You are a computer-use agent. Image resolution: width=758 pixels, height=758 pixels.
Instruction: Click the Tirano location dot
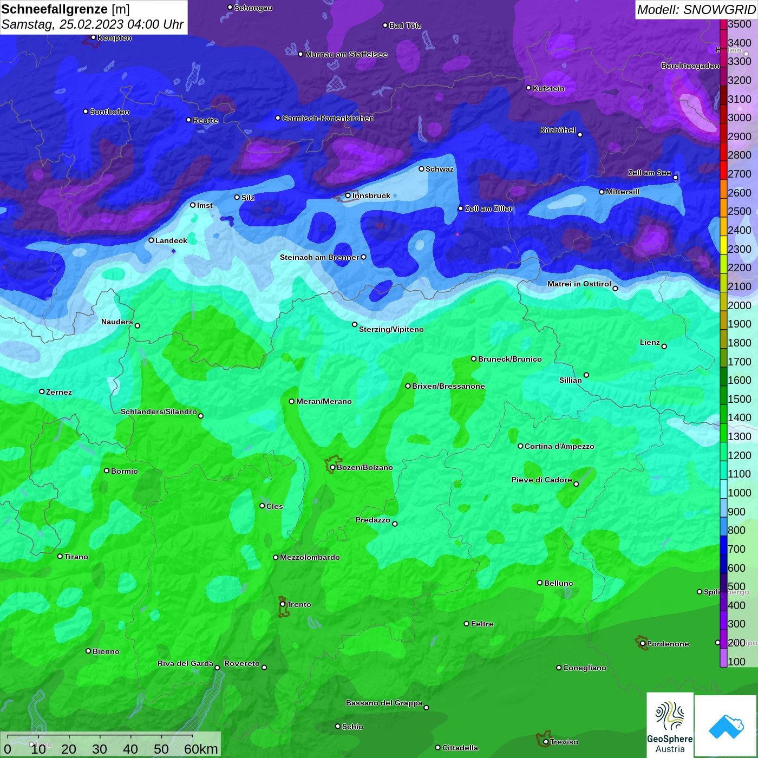coord(60,556)
